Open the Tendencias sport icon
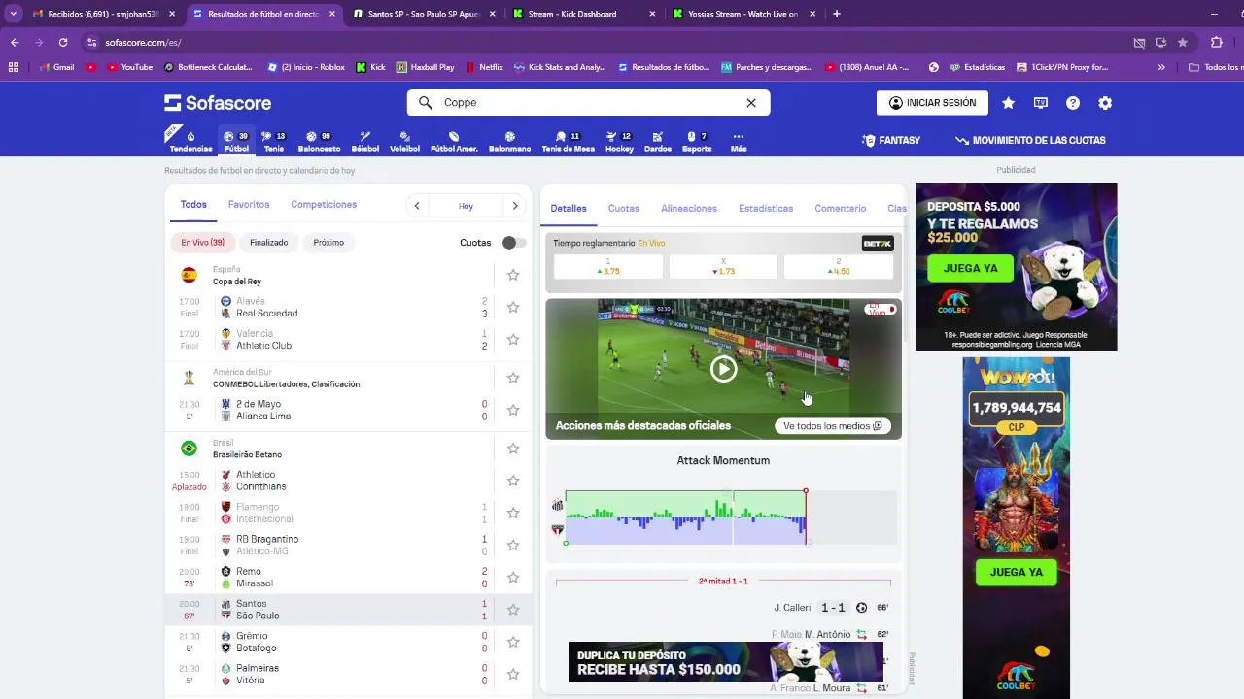Screen dimensions: 1244x699 (190, 142)
